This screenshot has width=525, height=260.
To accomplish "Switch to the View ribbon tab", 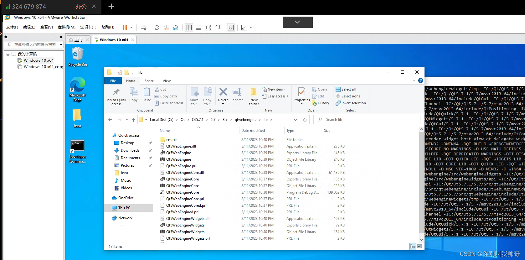I will click(x=167, y=81).
